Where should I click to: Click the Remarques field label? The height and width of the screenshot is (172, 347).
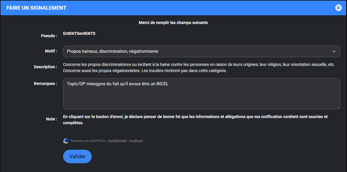45,83
